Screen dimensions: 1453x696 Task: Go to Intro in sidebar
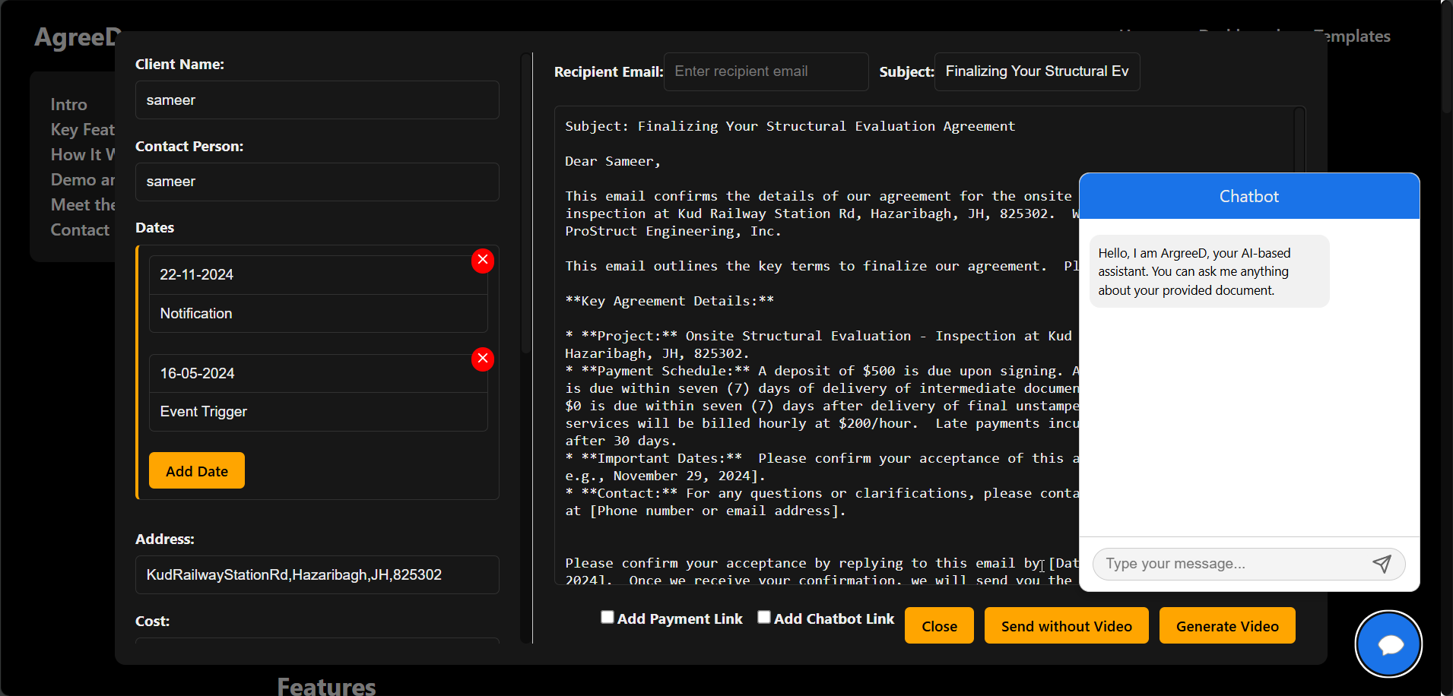[69, 104]
